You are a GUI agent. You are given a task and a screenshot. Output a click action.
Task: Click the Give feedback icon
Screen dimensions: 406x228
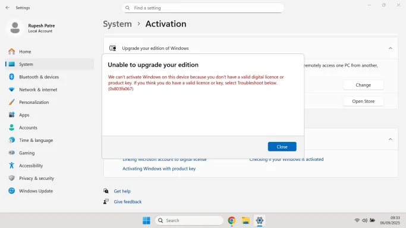[x=106, y=201]
